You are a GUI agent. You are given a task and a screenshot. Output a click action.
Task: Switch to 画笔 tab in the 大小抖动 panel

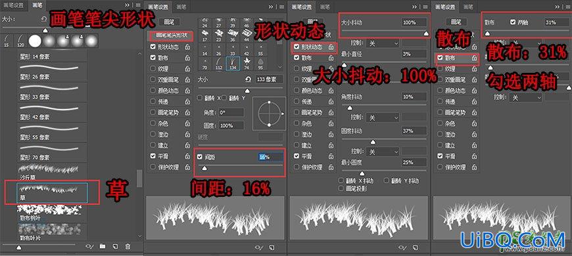325,7
